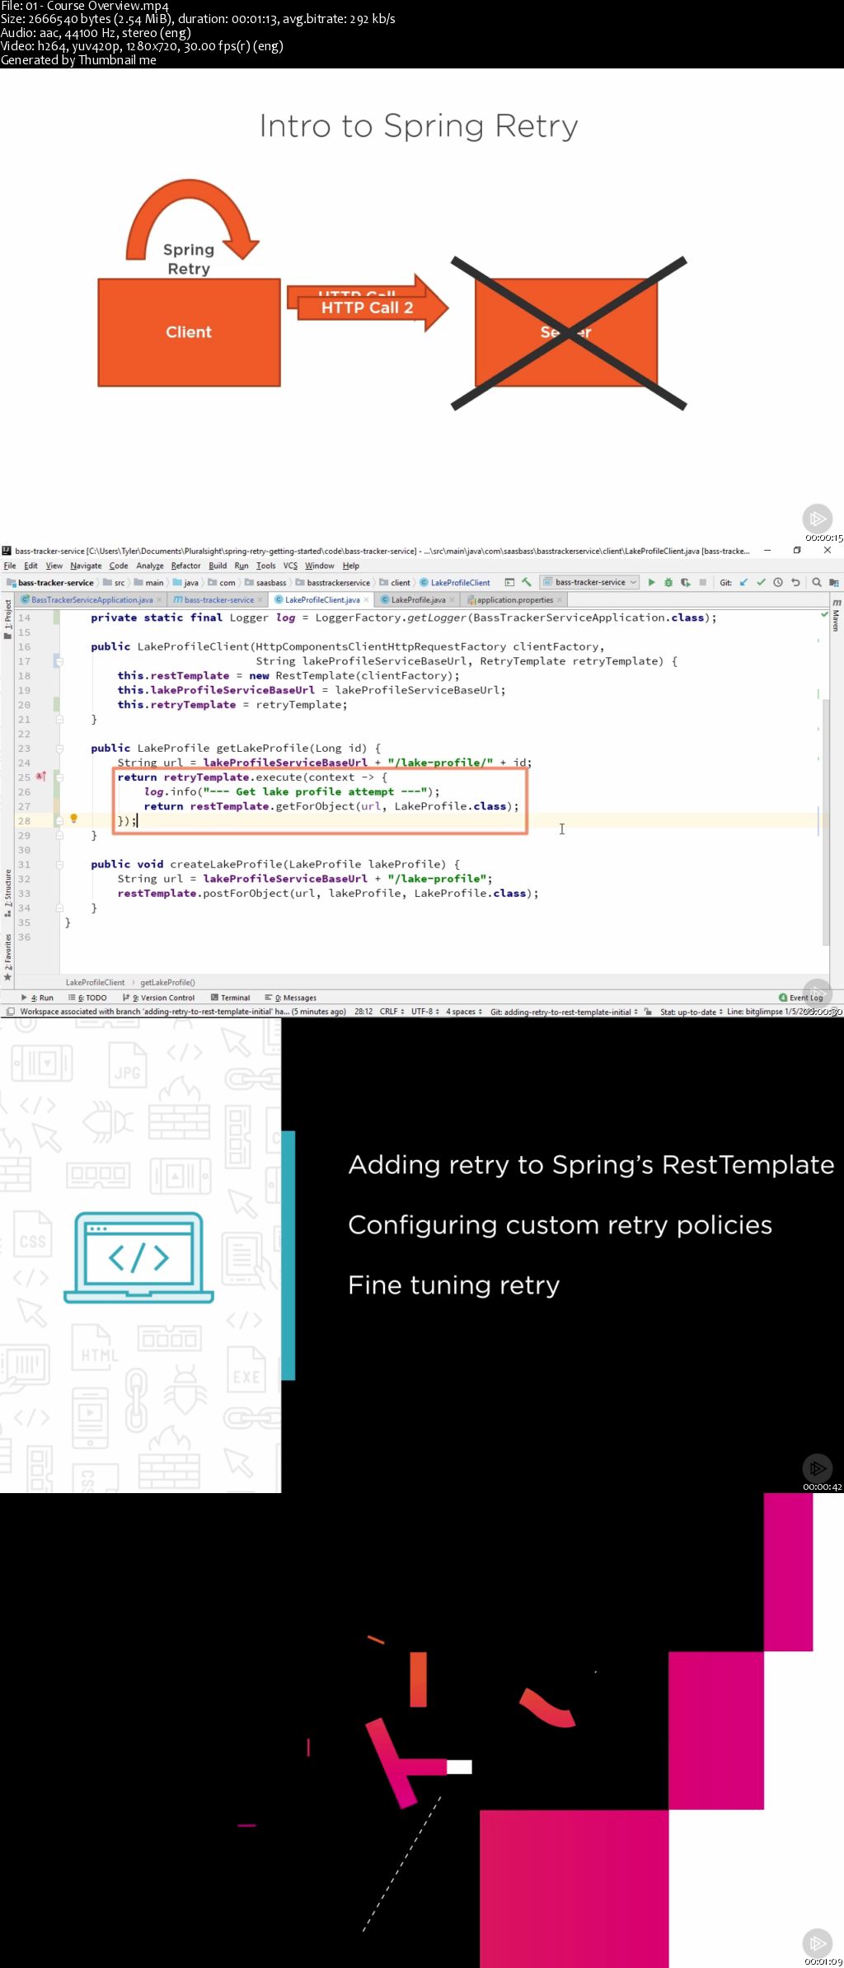Click the lock icon in status bar
This screenshot has width=844, height=1968.
(x=649, y=1012)
